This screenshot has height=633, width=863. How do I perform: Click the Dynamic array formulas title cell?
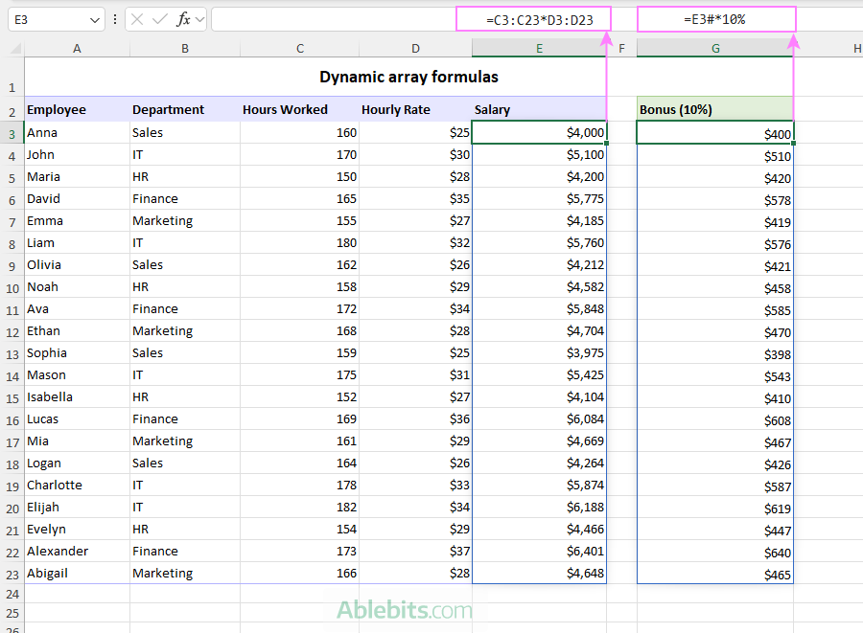pos(408,77)
